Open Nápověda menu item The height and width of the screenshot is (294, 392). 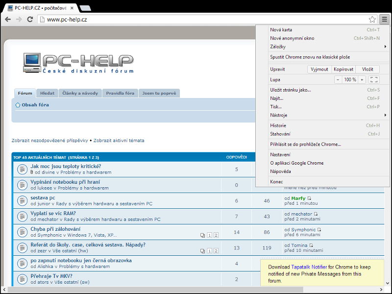[x=329, y=171]
